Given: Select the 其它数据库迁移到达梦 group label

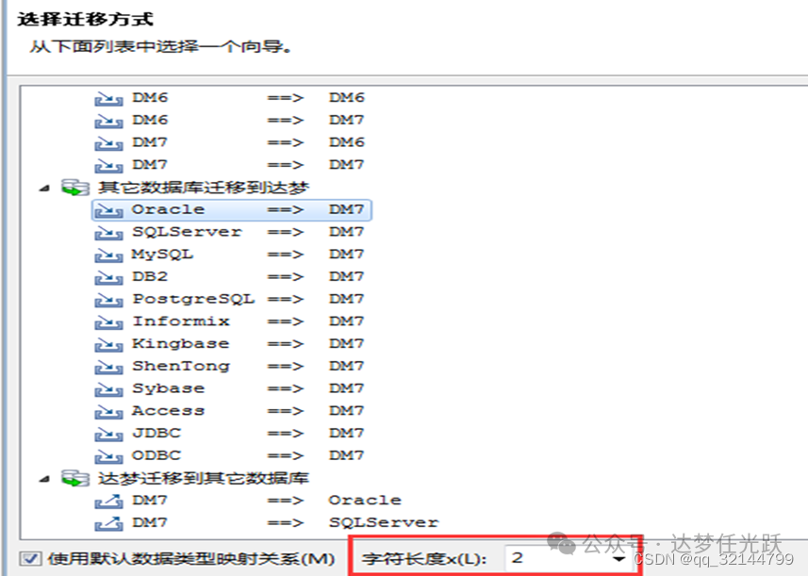Looking at the screenshot, I should (x=204, y=188).
